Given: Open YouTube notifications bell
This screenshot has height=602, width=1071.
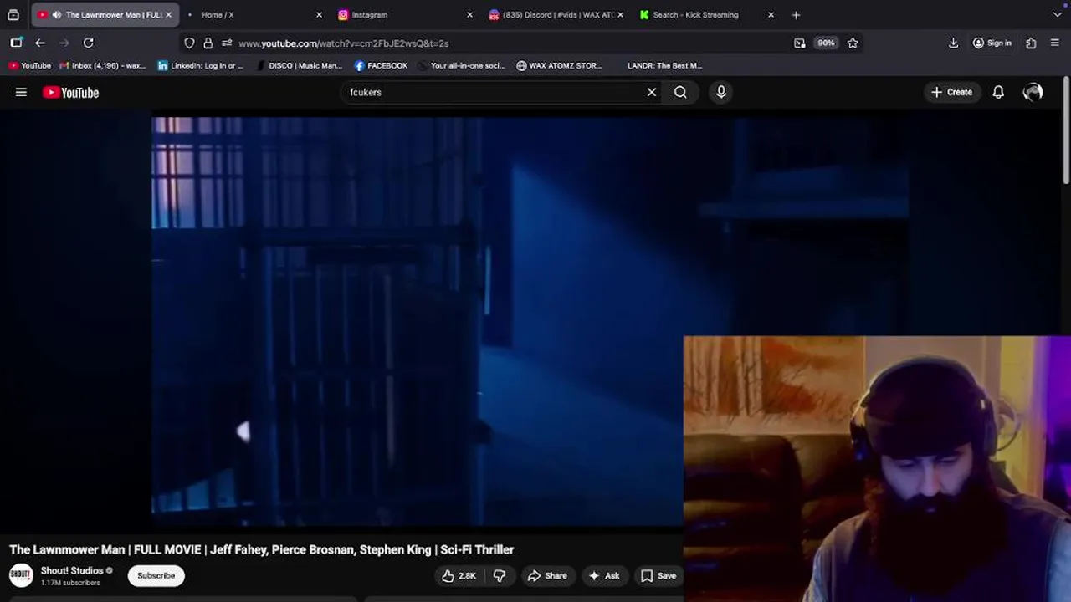Looking at the screenshot, I should [998, 92].
